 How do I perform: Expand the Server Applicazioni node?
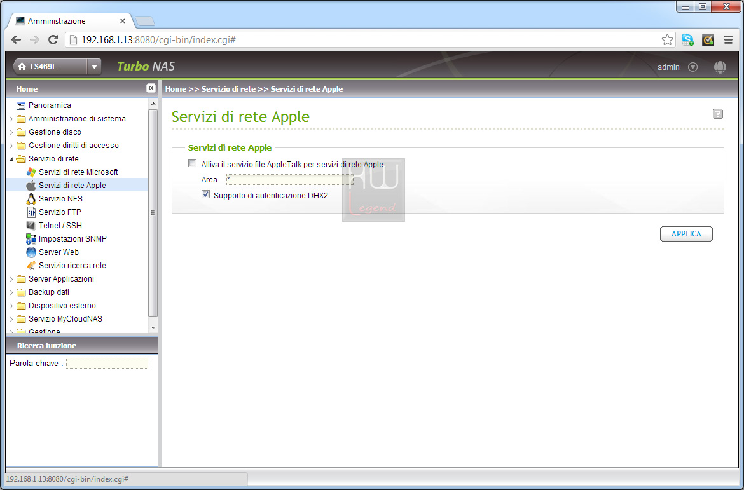click(11, 280)
